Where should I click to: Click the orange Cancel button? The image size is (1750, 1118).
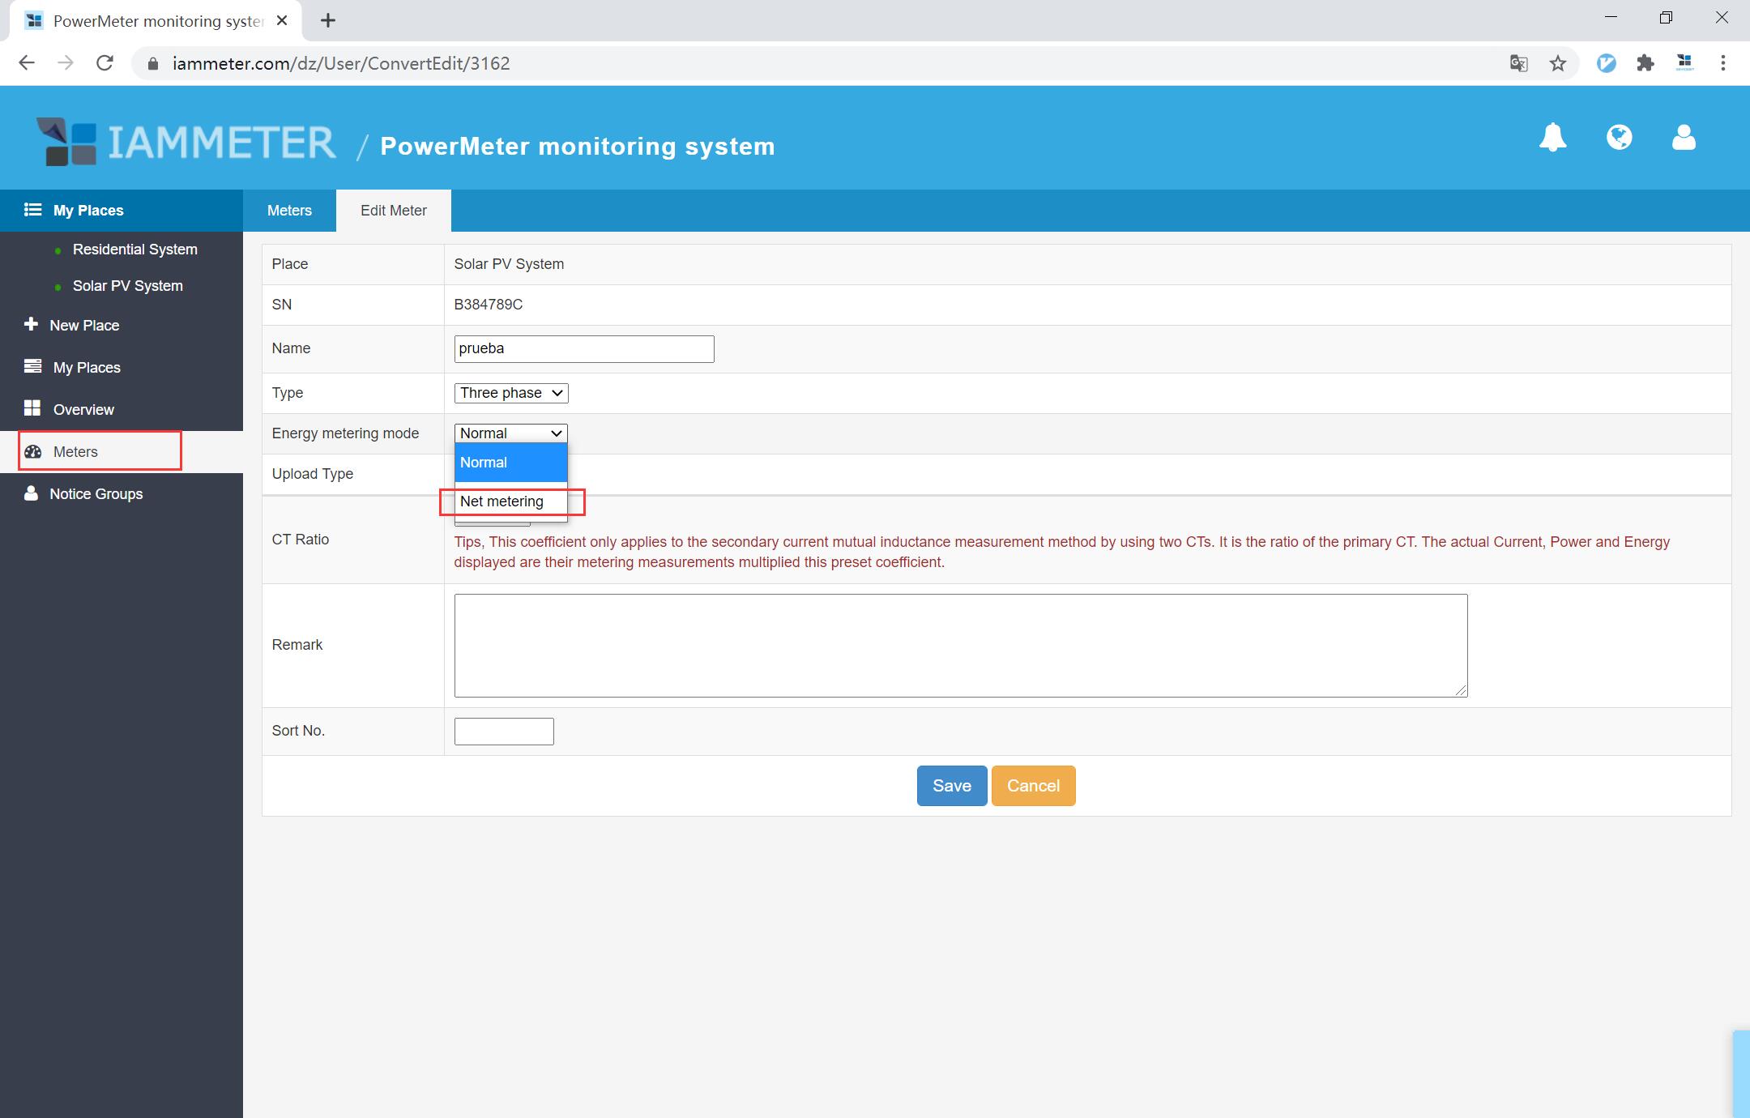pyautogui.click(x=1033, y=786)
